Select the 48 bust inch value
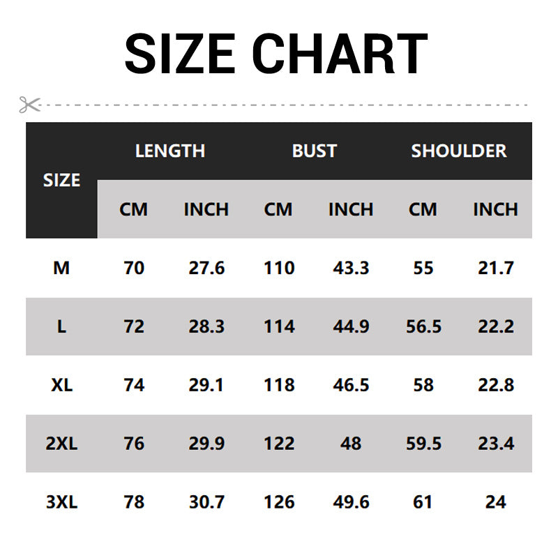Screen dimensions: 558x558 click(x=351, y=444)
